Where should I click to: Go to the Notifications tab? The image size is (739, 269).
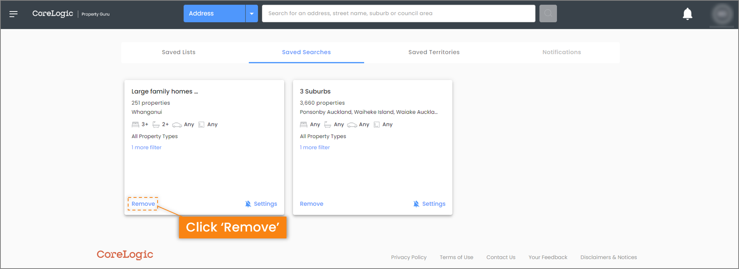tap(562, 52)
